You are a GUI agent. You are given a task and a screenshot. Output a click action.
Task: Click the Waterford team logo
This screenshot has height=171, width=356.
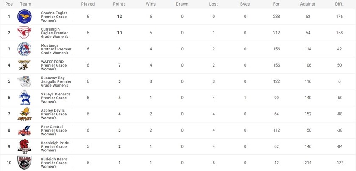click(24, 65)
